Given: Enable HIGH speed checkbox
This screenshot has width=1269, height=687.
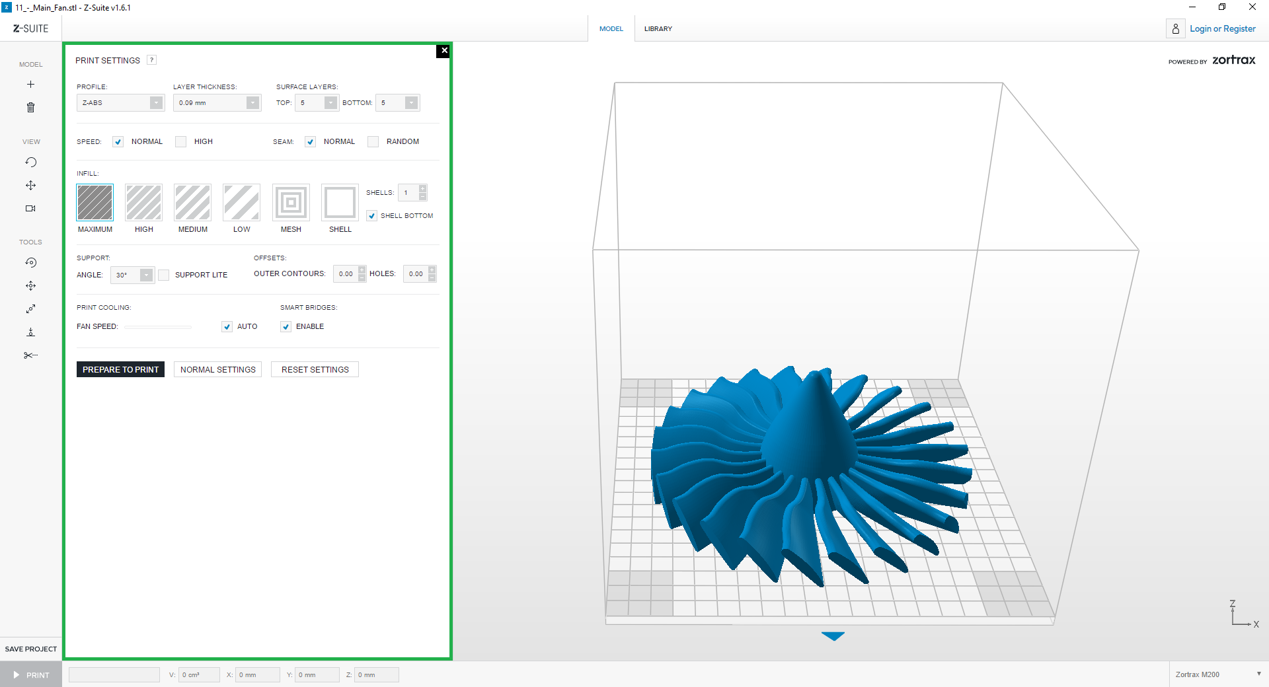Looking at the screenshot, I should [180, 142].
